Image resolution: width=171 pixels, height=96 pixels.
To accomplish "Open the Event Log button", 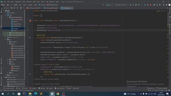I will [151, 88].
